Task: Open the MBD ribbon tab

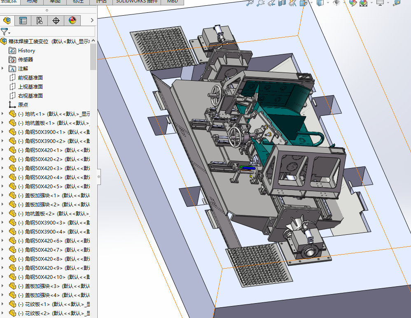Action: 173,1
